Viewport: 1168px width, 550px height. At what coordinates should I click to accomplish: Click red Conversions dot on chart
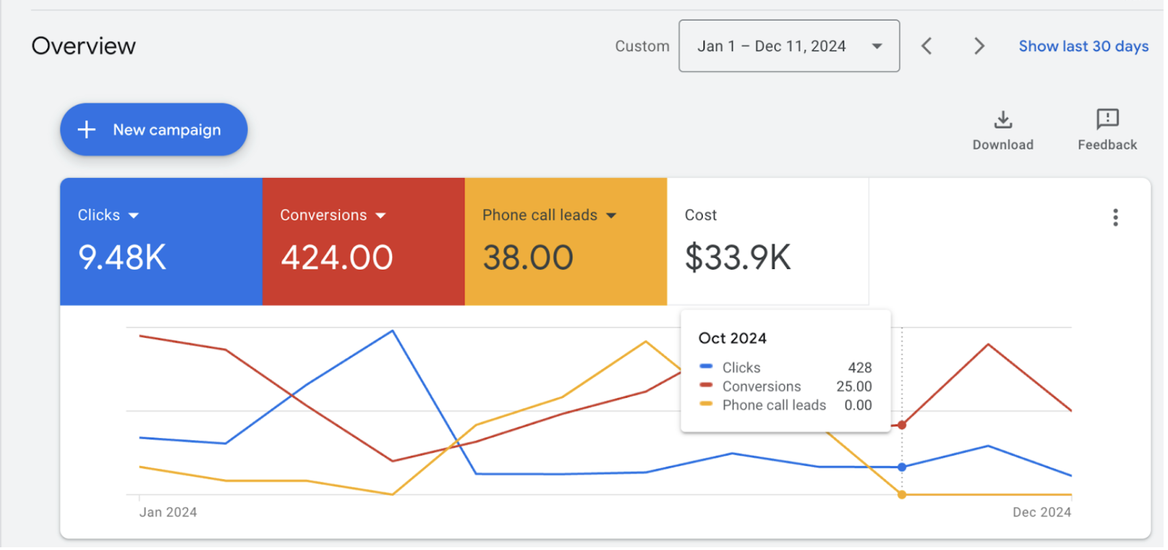pyautogui.click(x=902, y=425)
